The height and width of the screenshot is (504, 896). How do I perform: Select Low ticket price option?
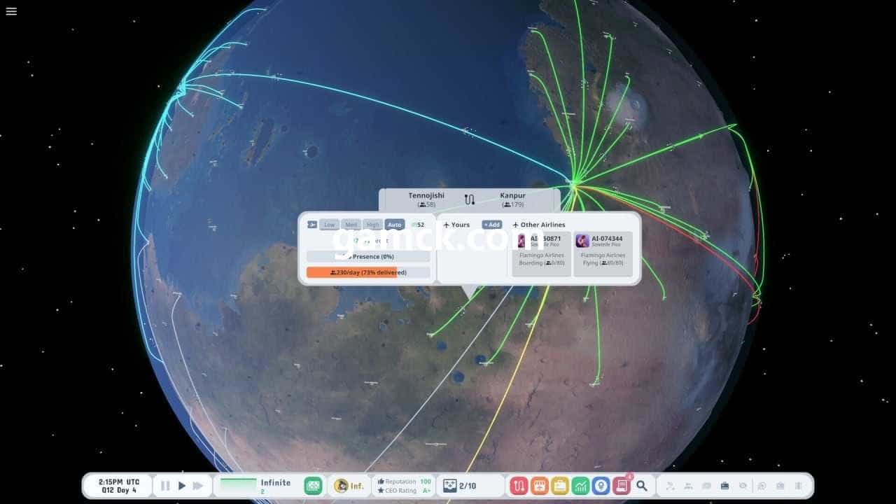coord(329,225)
